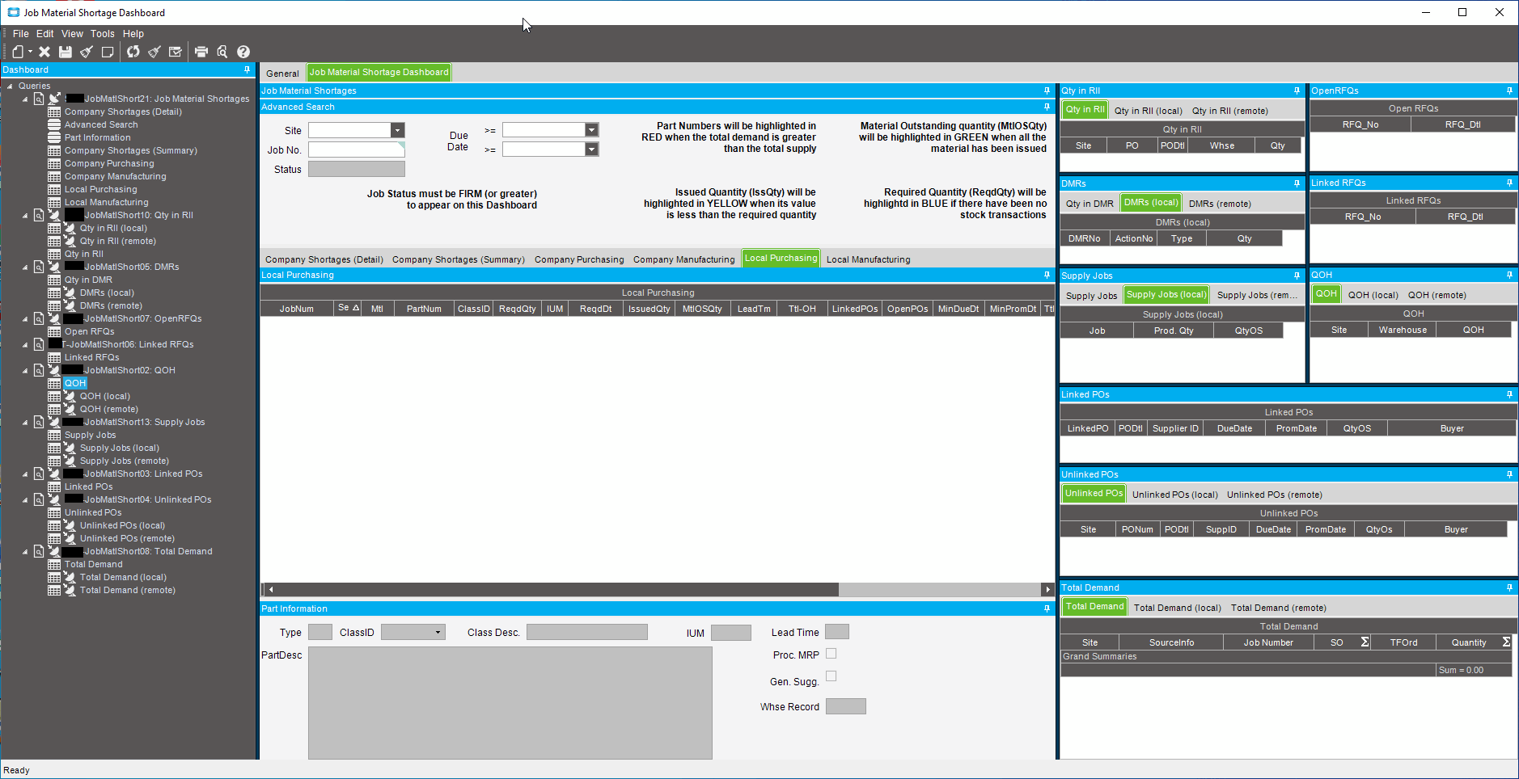The image size is (1519, 779).
Task: Click pin icon on Part Information panel
Action: [x=1047, y=608]
